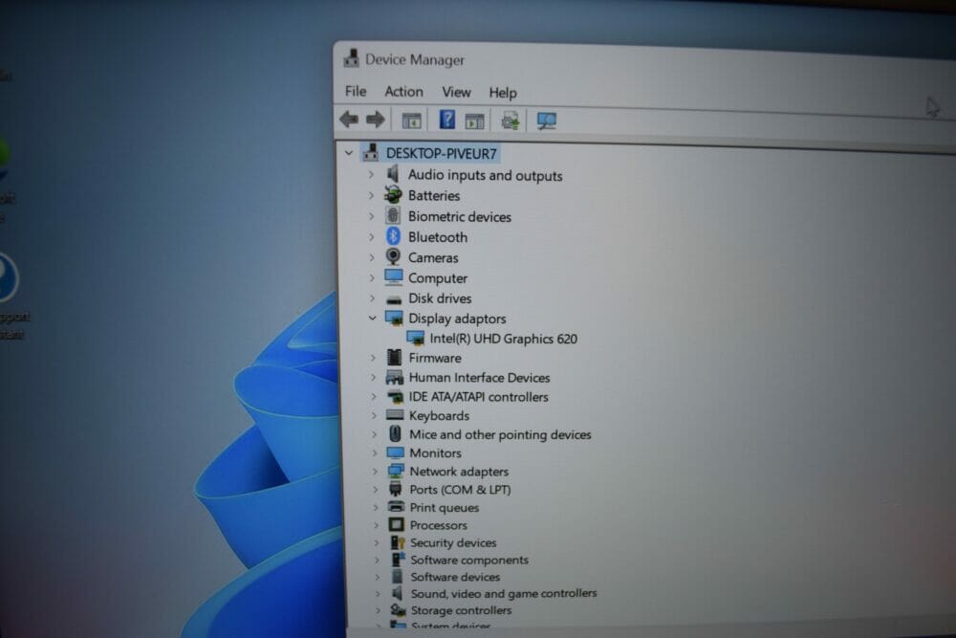
Task: Expand the Audio inputs and outputs chevron
Action: pos(371,174)
